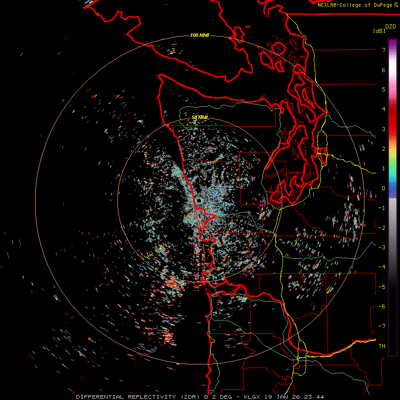This screenshot has height=400, width=400.
Task: Click the 50 NMI range ring label
Action: 200,117
